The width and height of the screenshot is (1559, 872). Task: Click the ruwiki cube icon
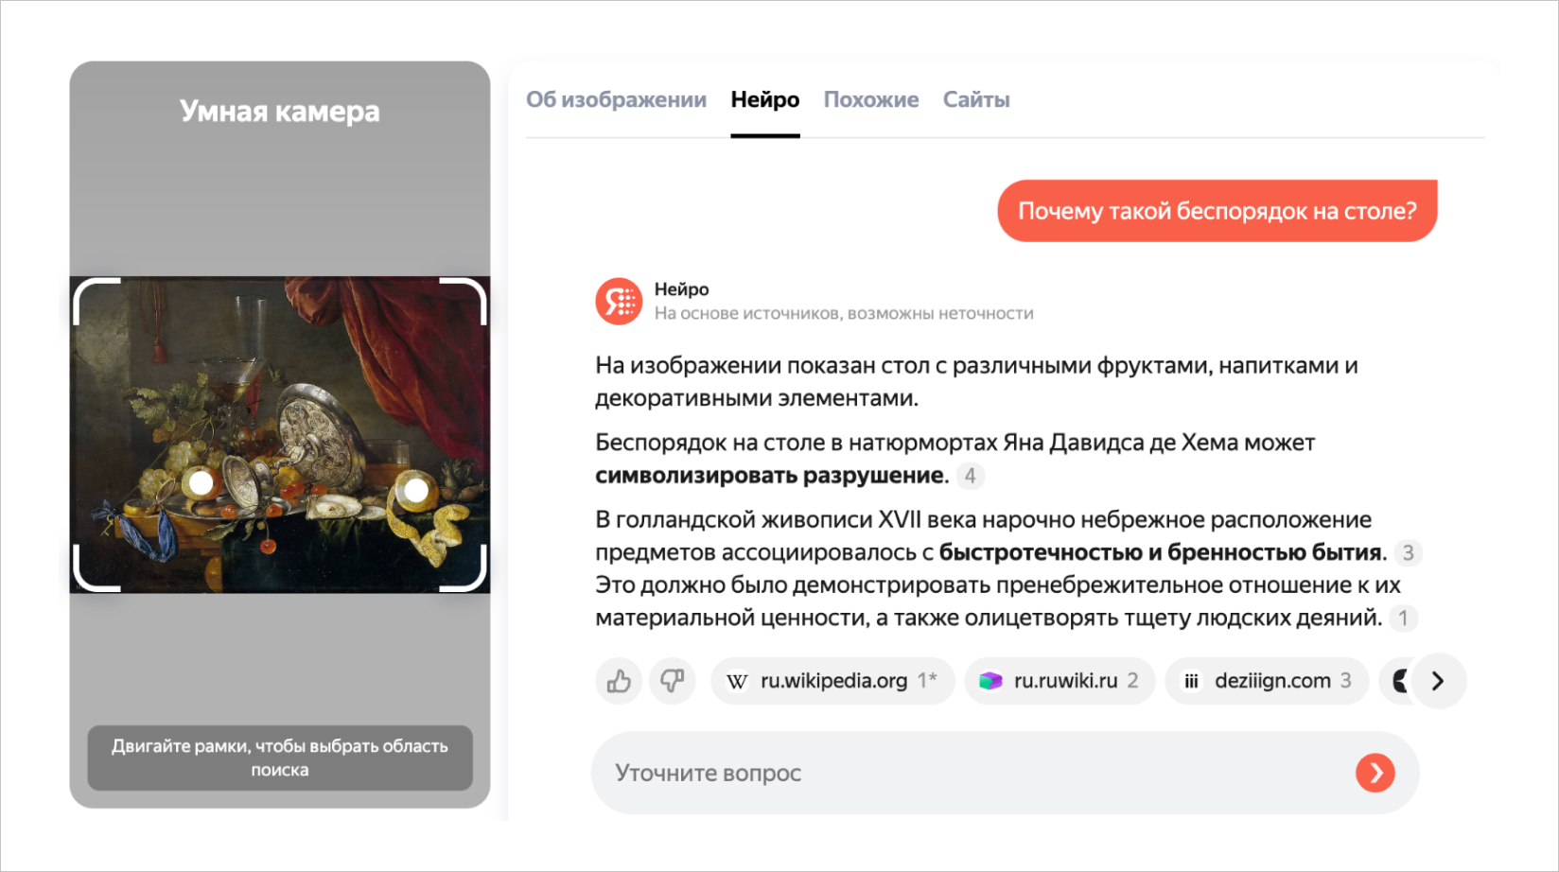(990, 681)
